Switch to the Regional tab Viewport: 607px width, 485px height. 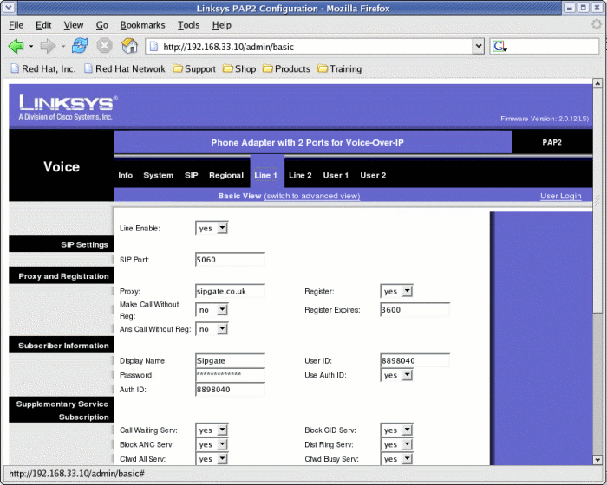[226, 175]
